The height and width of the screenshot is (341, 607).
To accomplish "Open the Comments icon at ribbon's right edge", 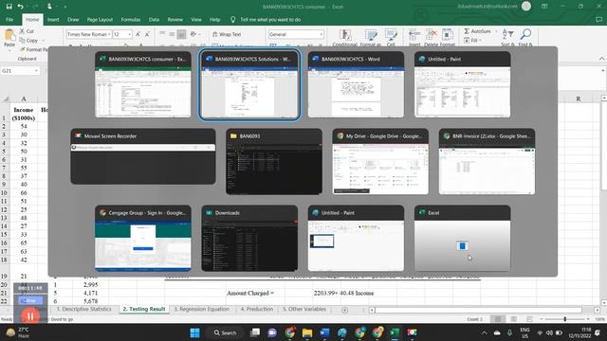I will (x=598, y=19).
